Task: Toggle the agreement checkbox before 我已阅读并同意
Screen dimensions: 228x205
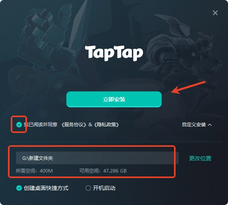Action: (x=19, y=125)
